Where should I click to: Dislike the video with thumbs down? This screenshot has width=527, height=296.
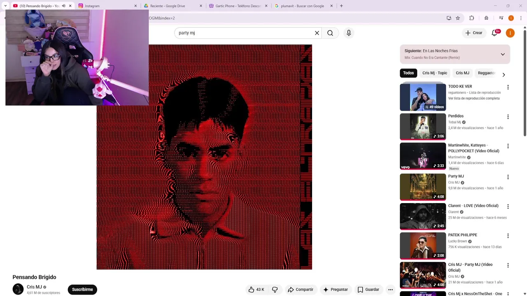tap(275, 289)
